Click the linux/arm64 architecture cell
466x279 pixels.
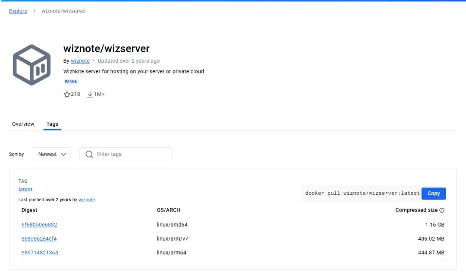[x=171, y=253]
